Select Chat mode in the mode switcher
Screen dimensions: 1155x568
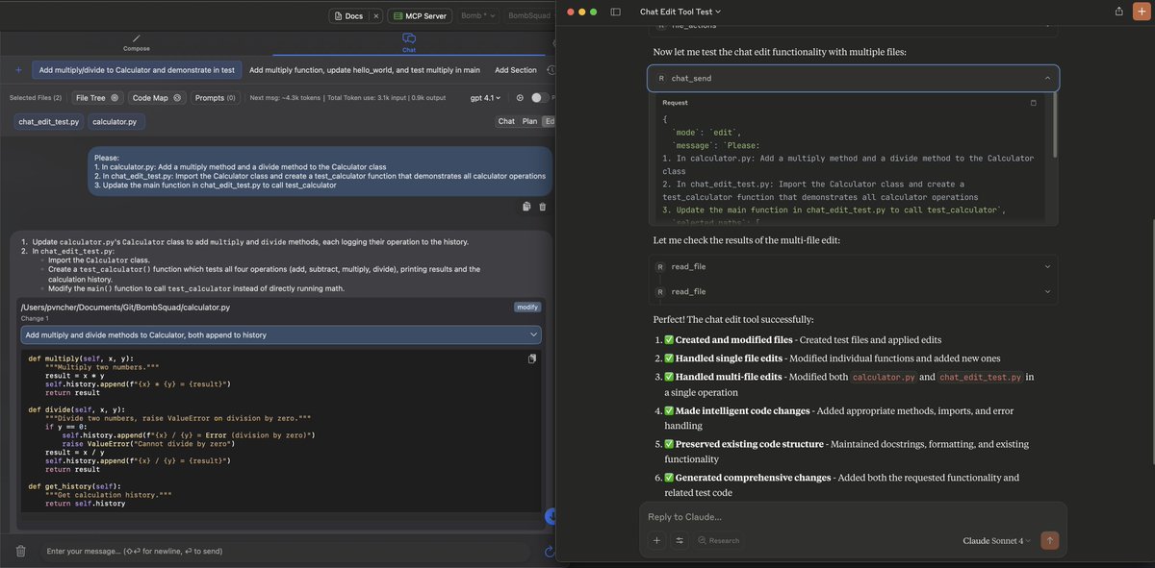[506, 121]
